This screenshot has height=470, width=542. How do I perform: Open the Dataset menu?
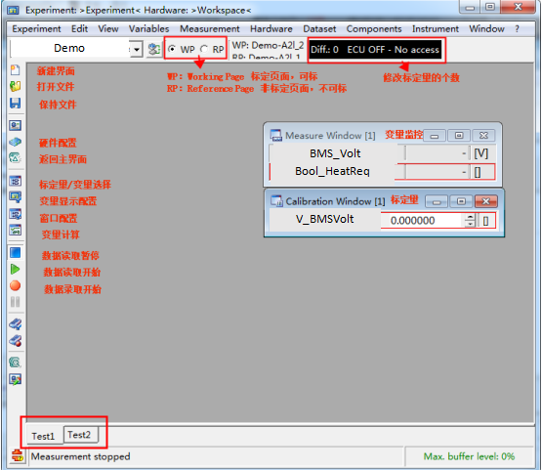tap(319, 28)
